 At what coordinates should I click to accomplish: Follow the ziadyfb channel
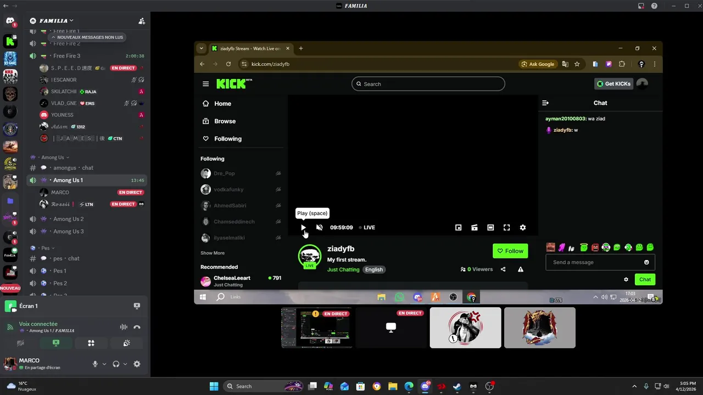tap(510, 251)
